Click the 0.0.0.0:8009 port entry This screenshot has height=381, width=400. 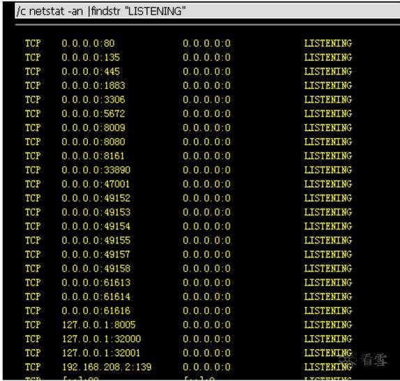pyautogui.click(x=93, y=128)
